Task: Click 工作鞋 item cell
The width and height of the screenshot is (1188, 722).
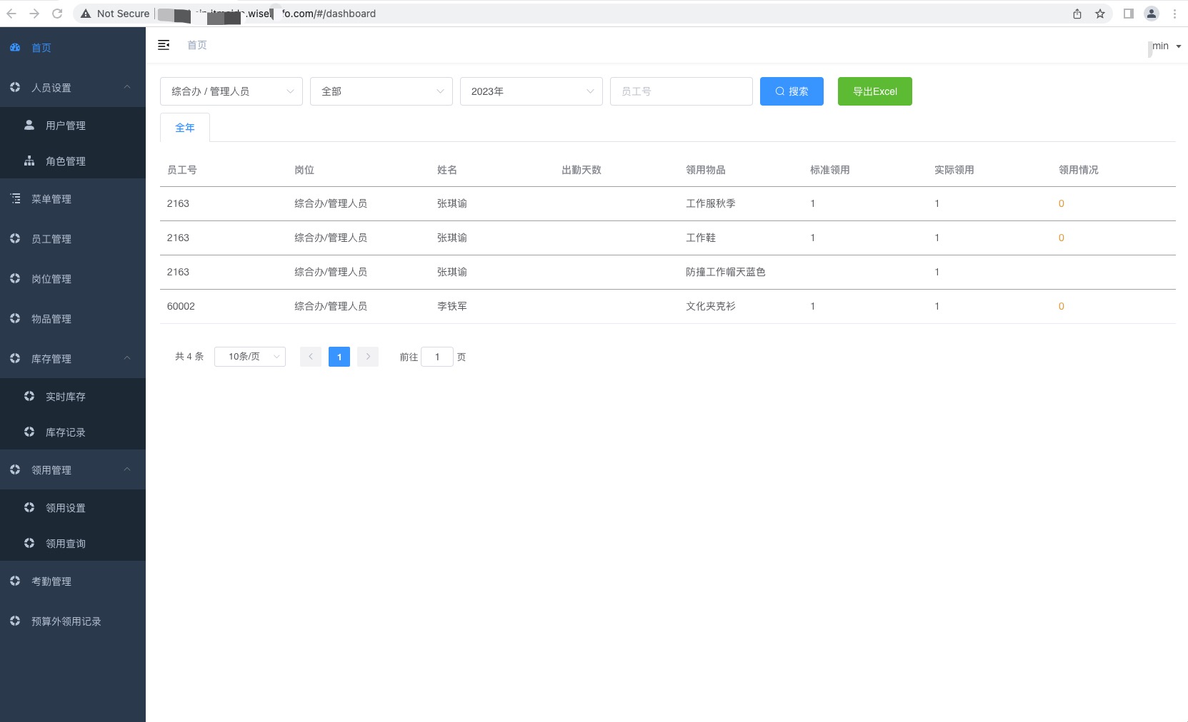Action: (x=701, y=238)
